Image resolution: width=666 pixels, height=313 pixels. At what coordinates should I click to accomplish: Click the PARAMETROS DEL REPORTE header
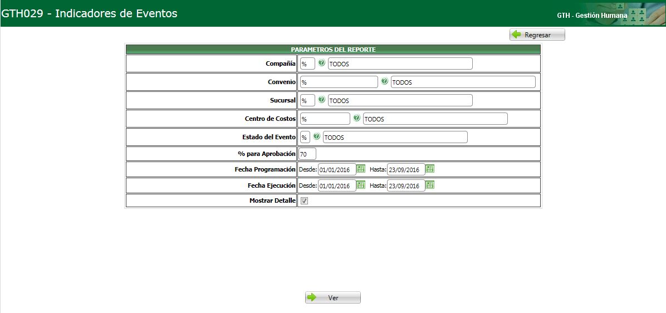tap(333, 49)
